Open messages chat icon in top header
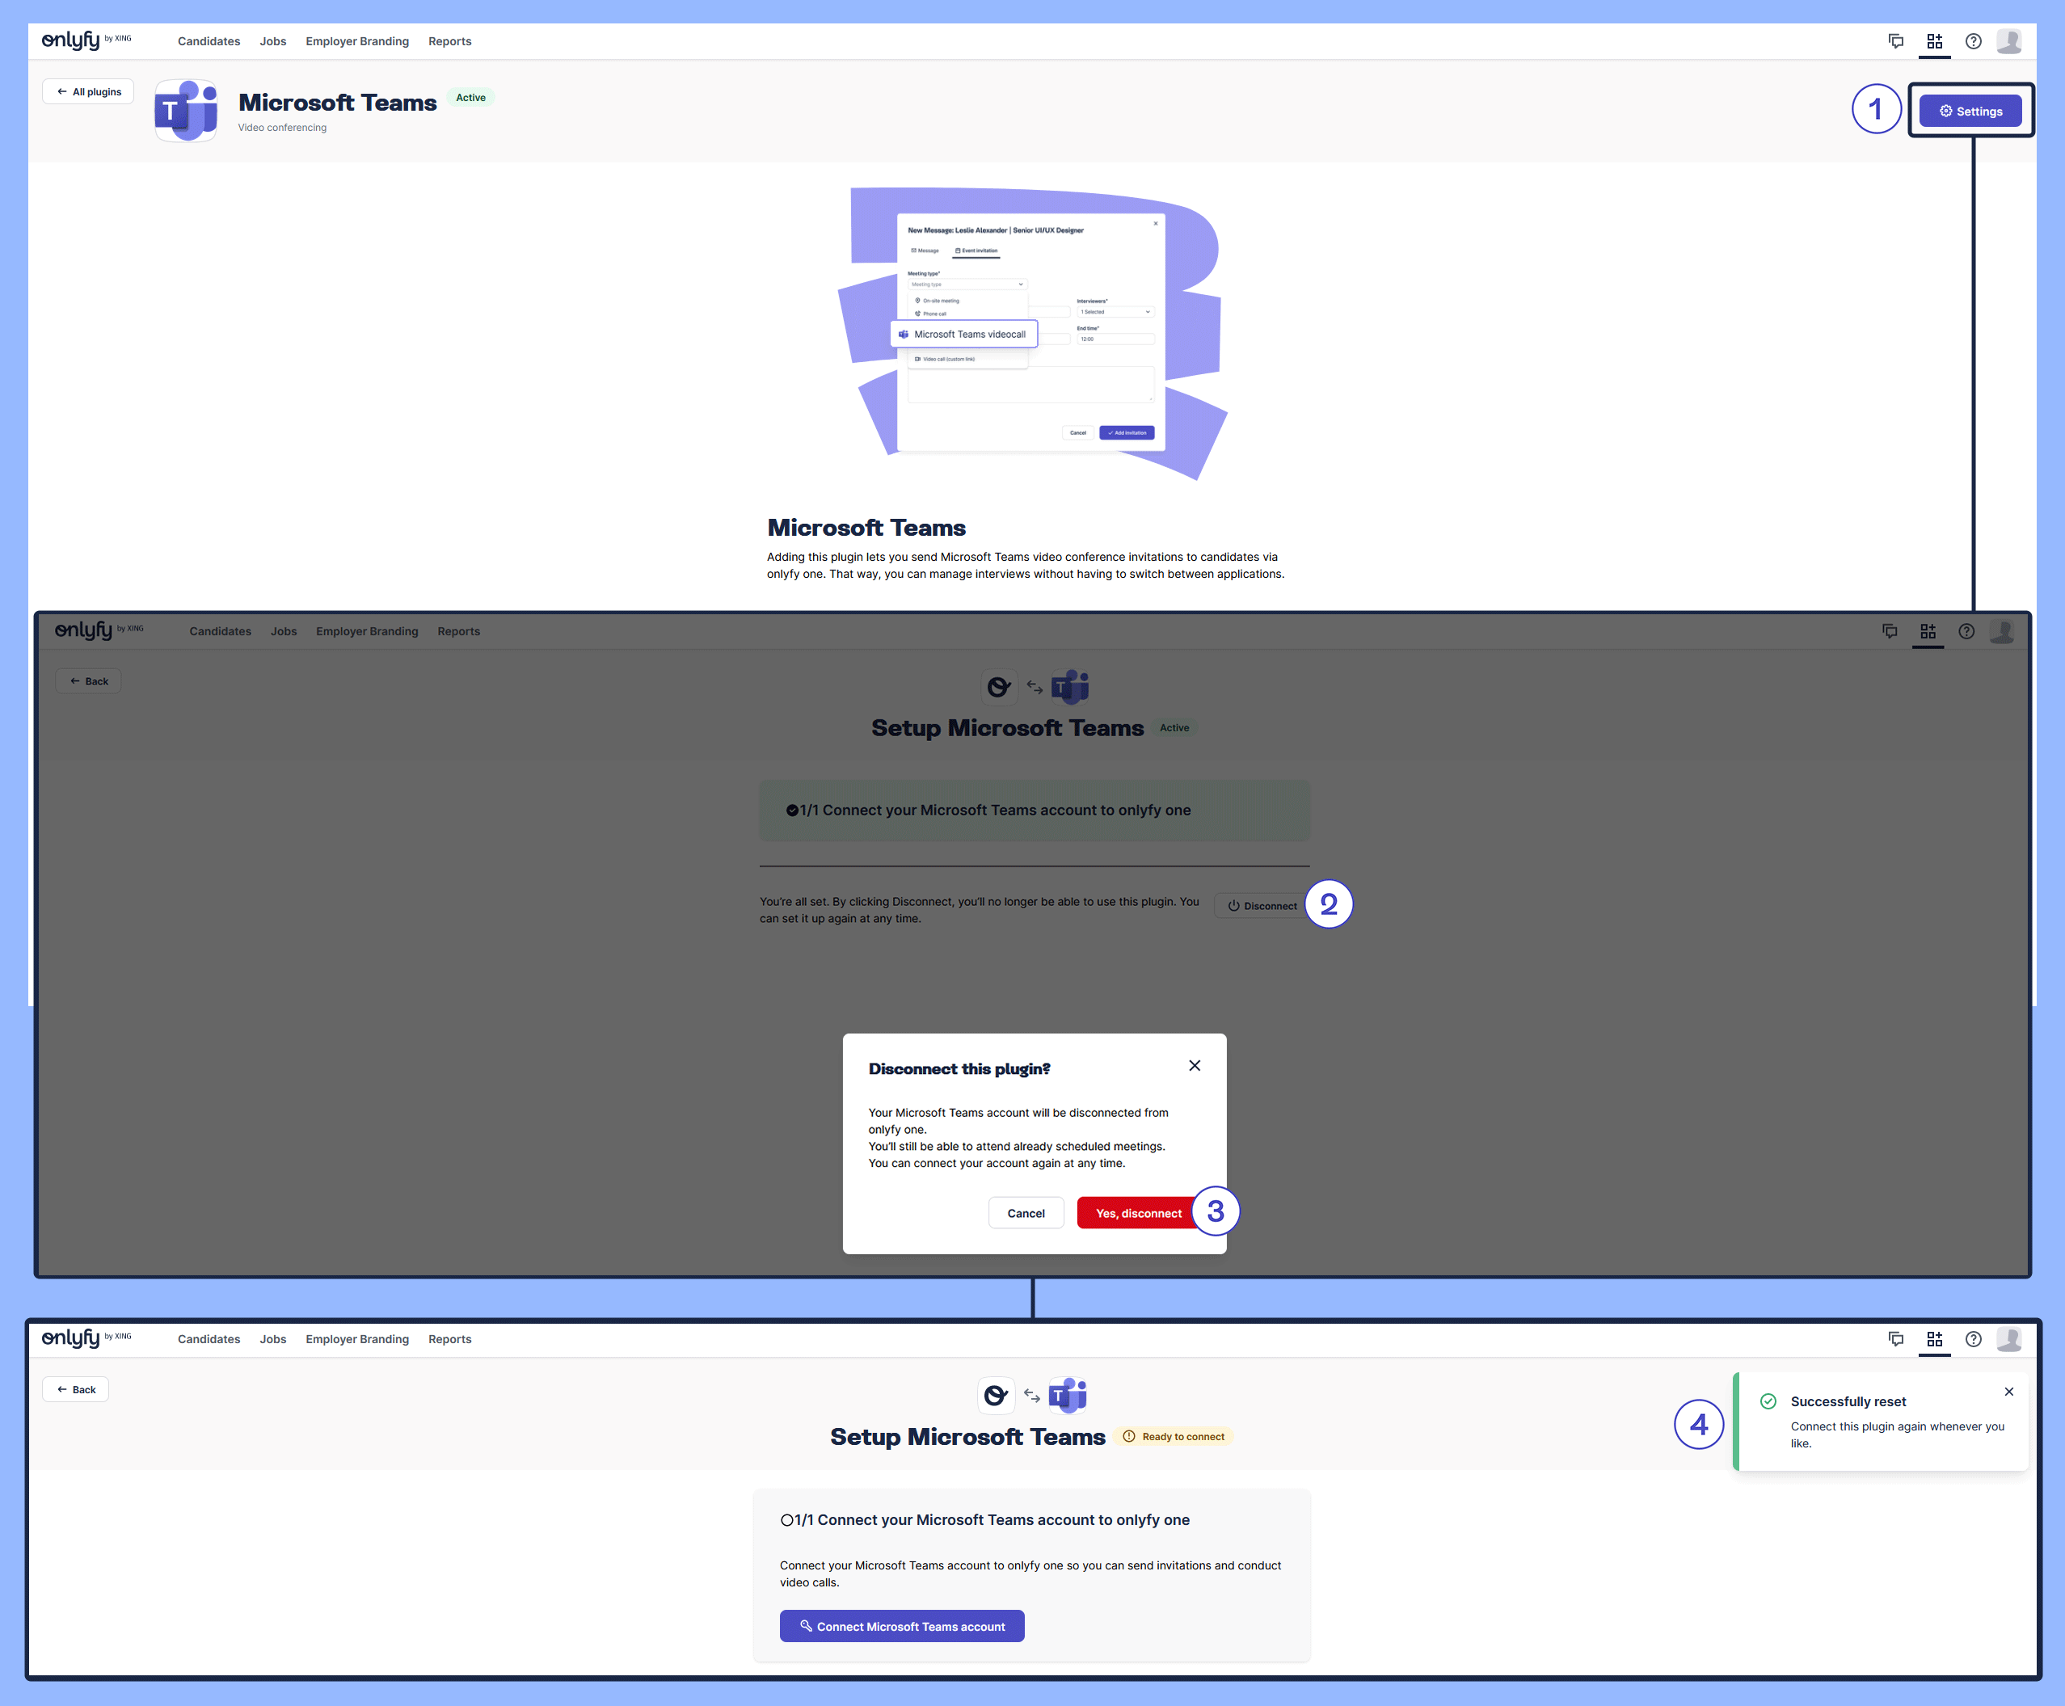2065x1706 pixels. point(1896,41)
